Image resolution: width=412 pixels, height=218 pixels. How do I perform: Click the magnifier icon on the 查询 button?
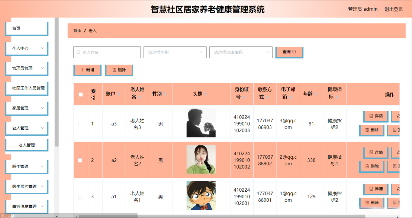tap(294, 52)
